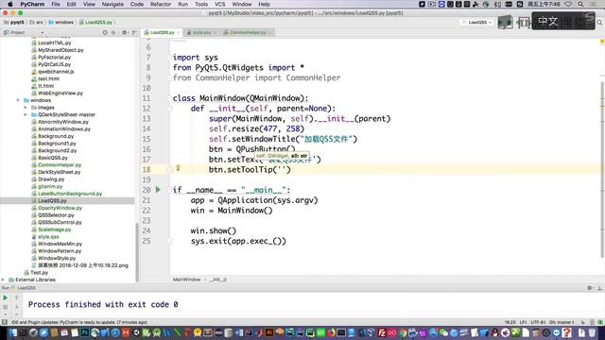This screenshot has height=340, width=605.
Task: Click the Apple menu icon
Action: [x=10, y=4]
